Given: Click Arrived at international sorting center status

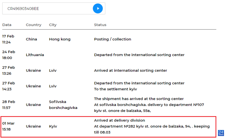Looking at the screenshot, I should [x=130, y=70].
